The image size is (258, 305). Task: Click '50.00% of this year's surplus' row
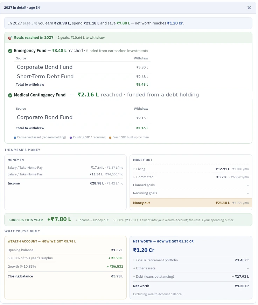point(65,258)
